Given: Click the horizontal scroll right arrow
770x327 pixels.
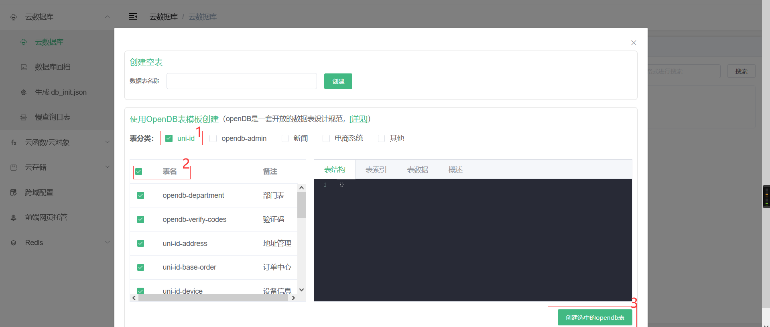Looking at the screenshot, I should point(293,298).
